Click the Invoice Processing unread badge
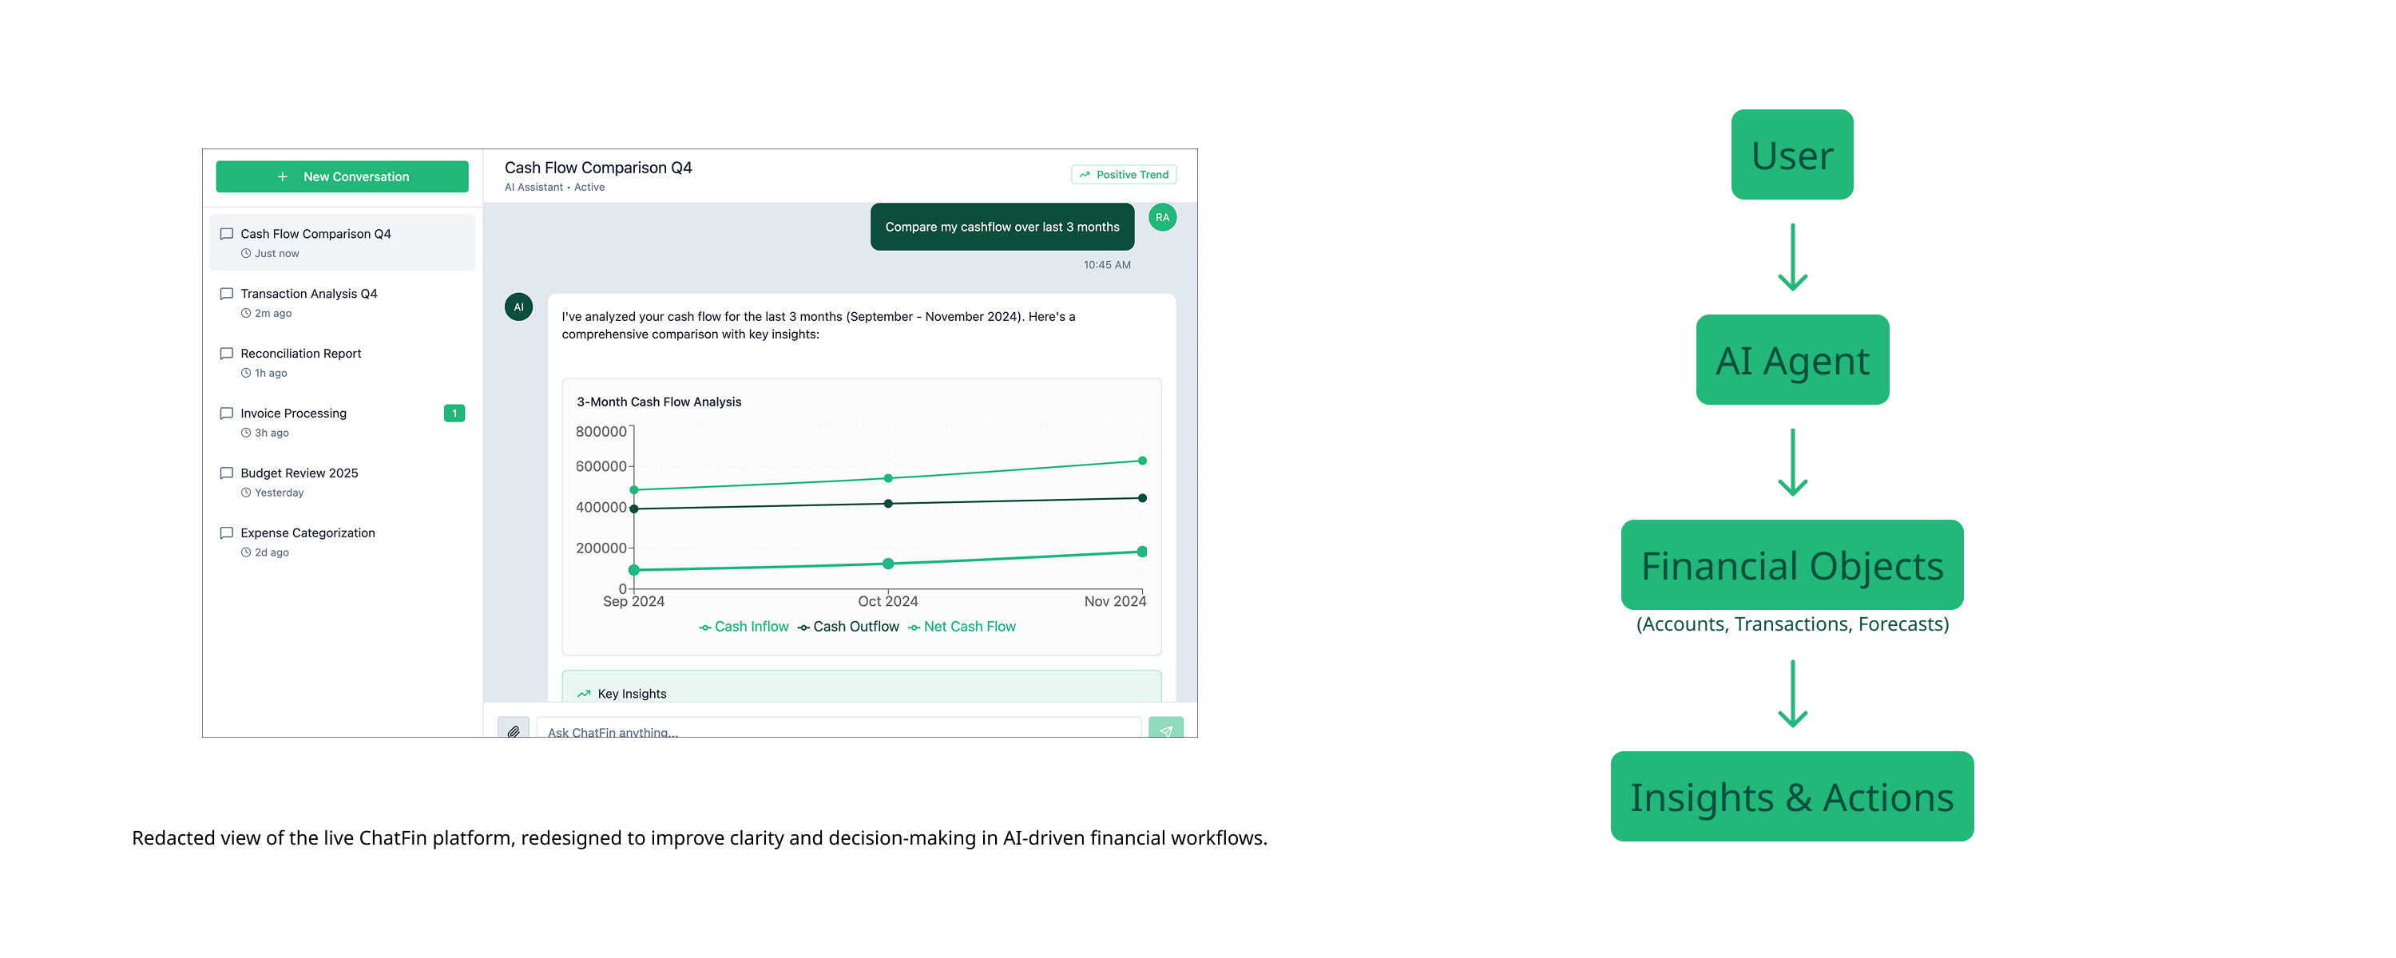 [454, 413]
